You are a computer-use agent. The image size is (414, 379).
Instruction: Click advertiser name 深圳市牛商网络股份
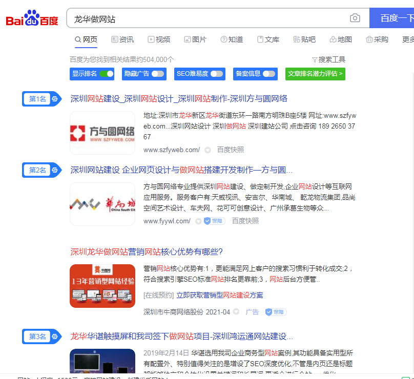[173, 312]
